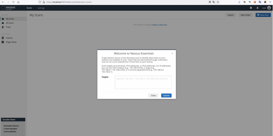The image size is (273, 136).
Task: Open the Settings tab
Action: point(41,8)
